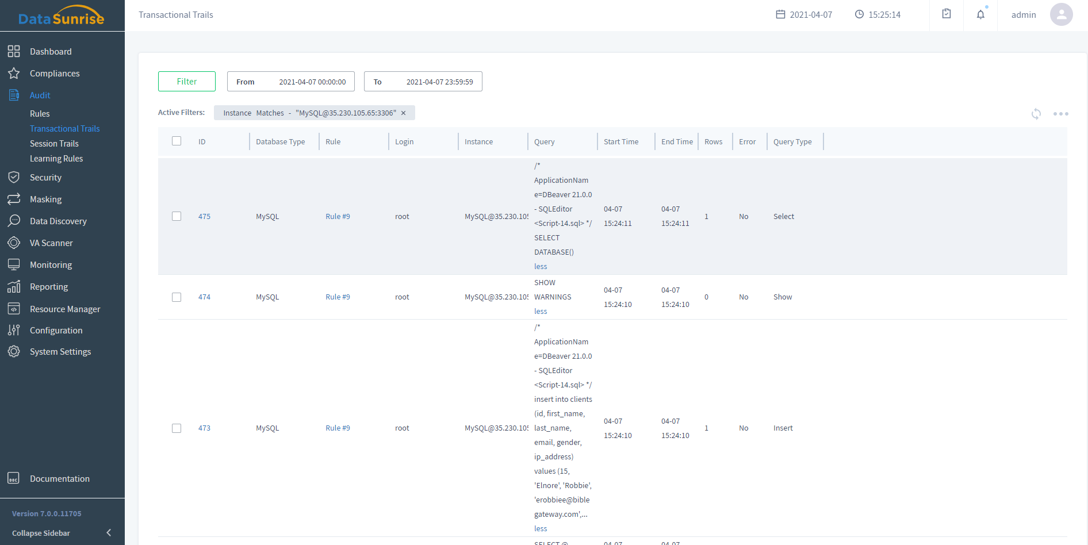Tick the checkbox for row 474
1088x545 pixels.
pos(177,297)
